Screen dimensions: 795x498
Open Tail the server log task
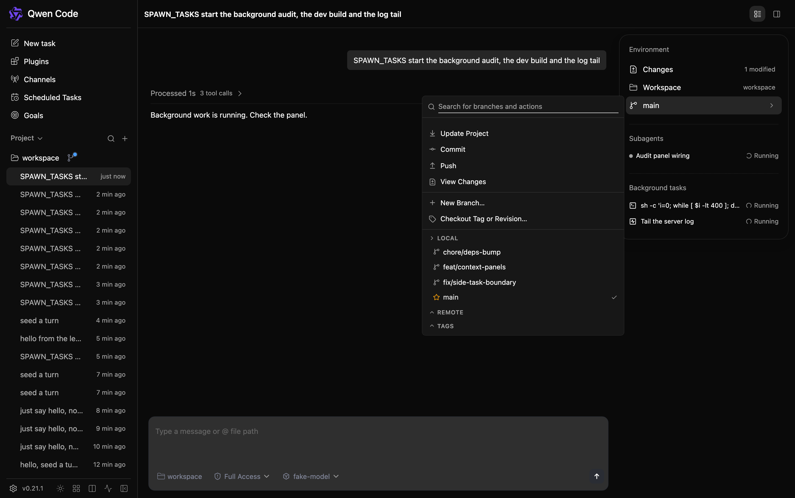703,221
